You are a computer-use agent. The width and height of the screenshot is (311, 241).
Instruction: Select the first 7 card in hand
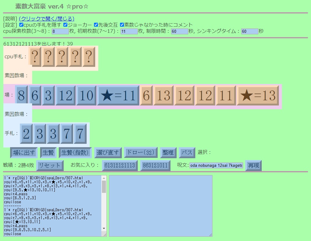click(67, 133)
